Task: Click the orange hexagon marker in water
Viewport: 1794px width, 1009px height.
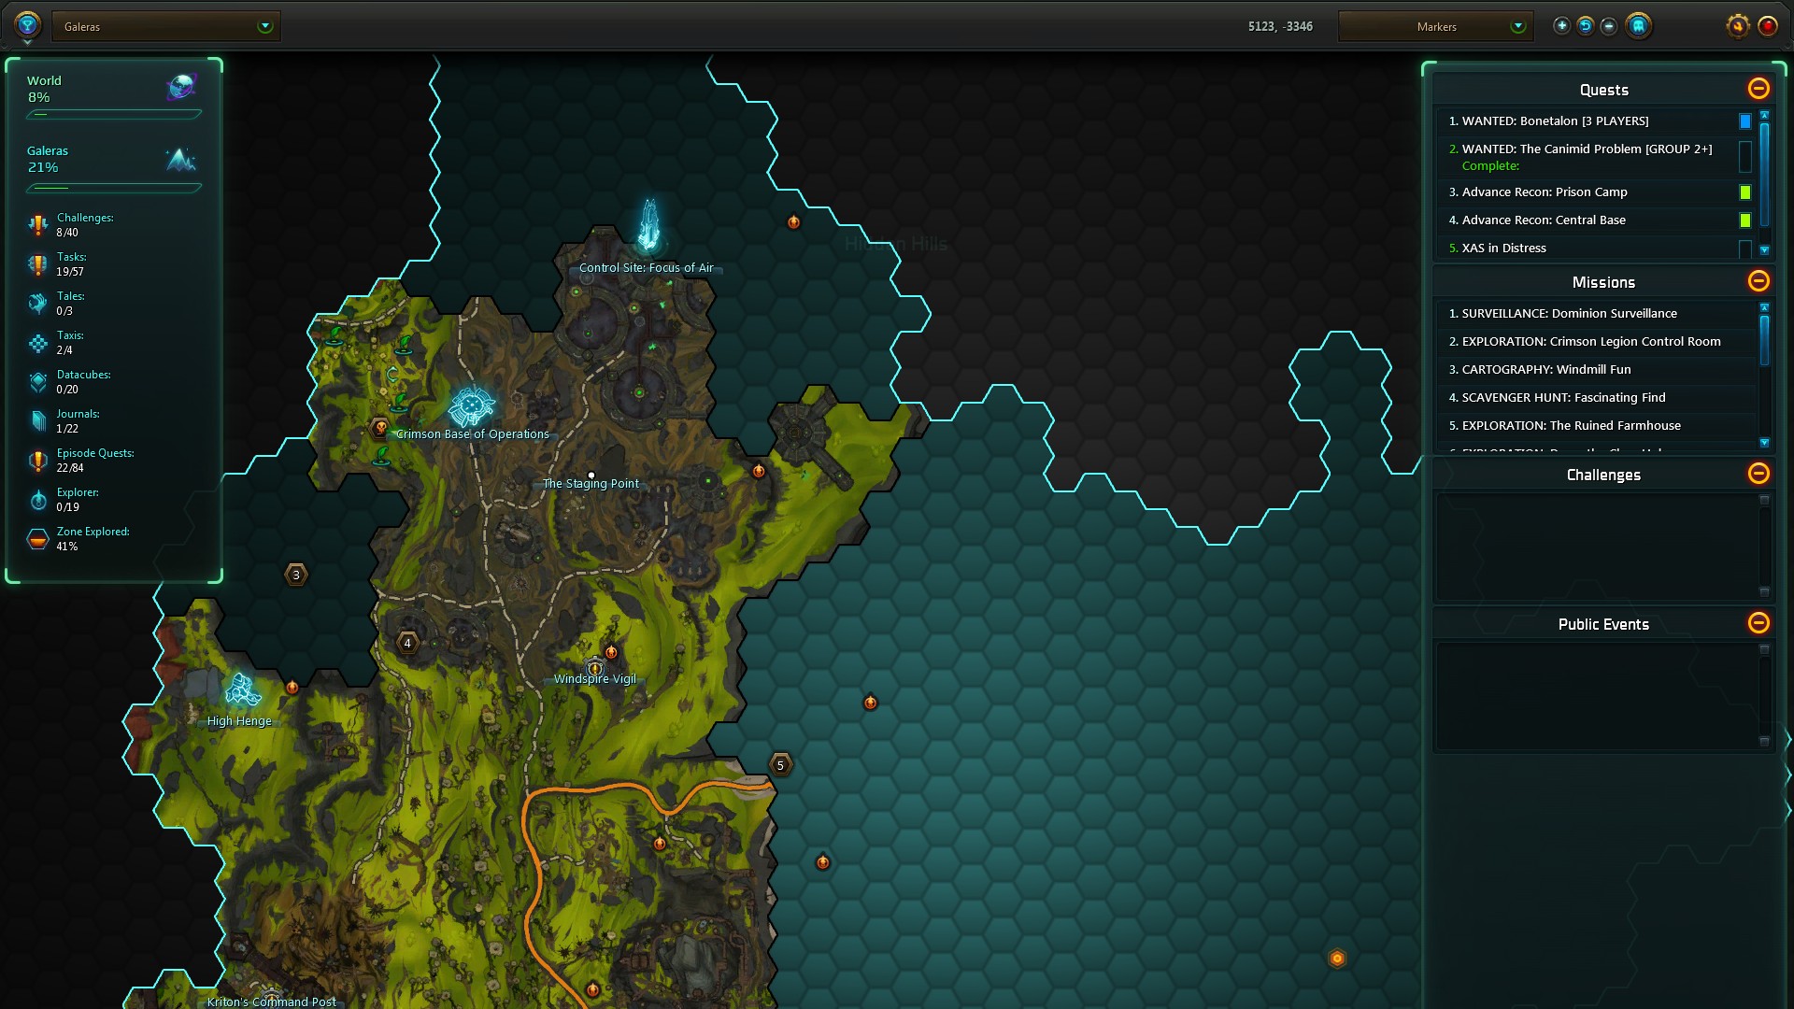Action: pos(1337,959)
